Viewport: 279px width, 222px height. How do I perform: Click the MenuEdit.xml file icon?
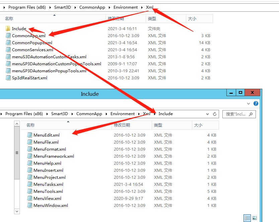[29, 135]
